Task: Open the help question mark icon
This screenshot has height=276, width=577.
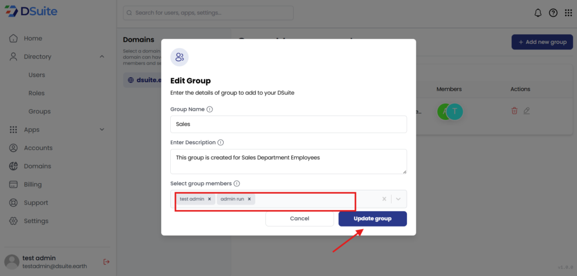Action: [553, 13]
